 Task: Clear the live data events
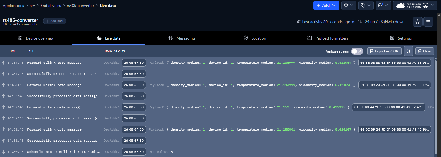[425, 51]
